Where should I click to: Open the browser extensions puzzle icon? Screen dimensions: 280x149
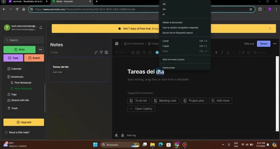tap(260, 9)
